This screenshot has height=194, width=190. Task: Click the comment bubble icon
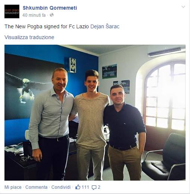coord(94,187)
